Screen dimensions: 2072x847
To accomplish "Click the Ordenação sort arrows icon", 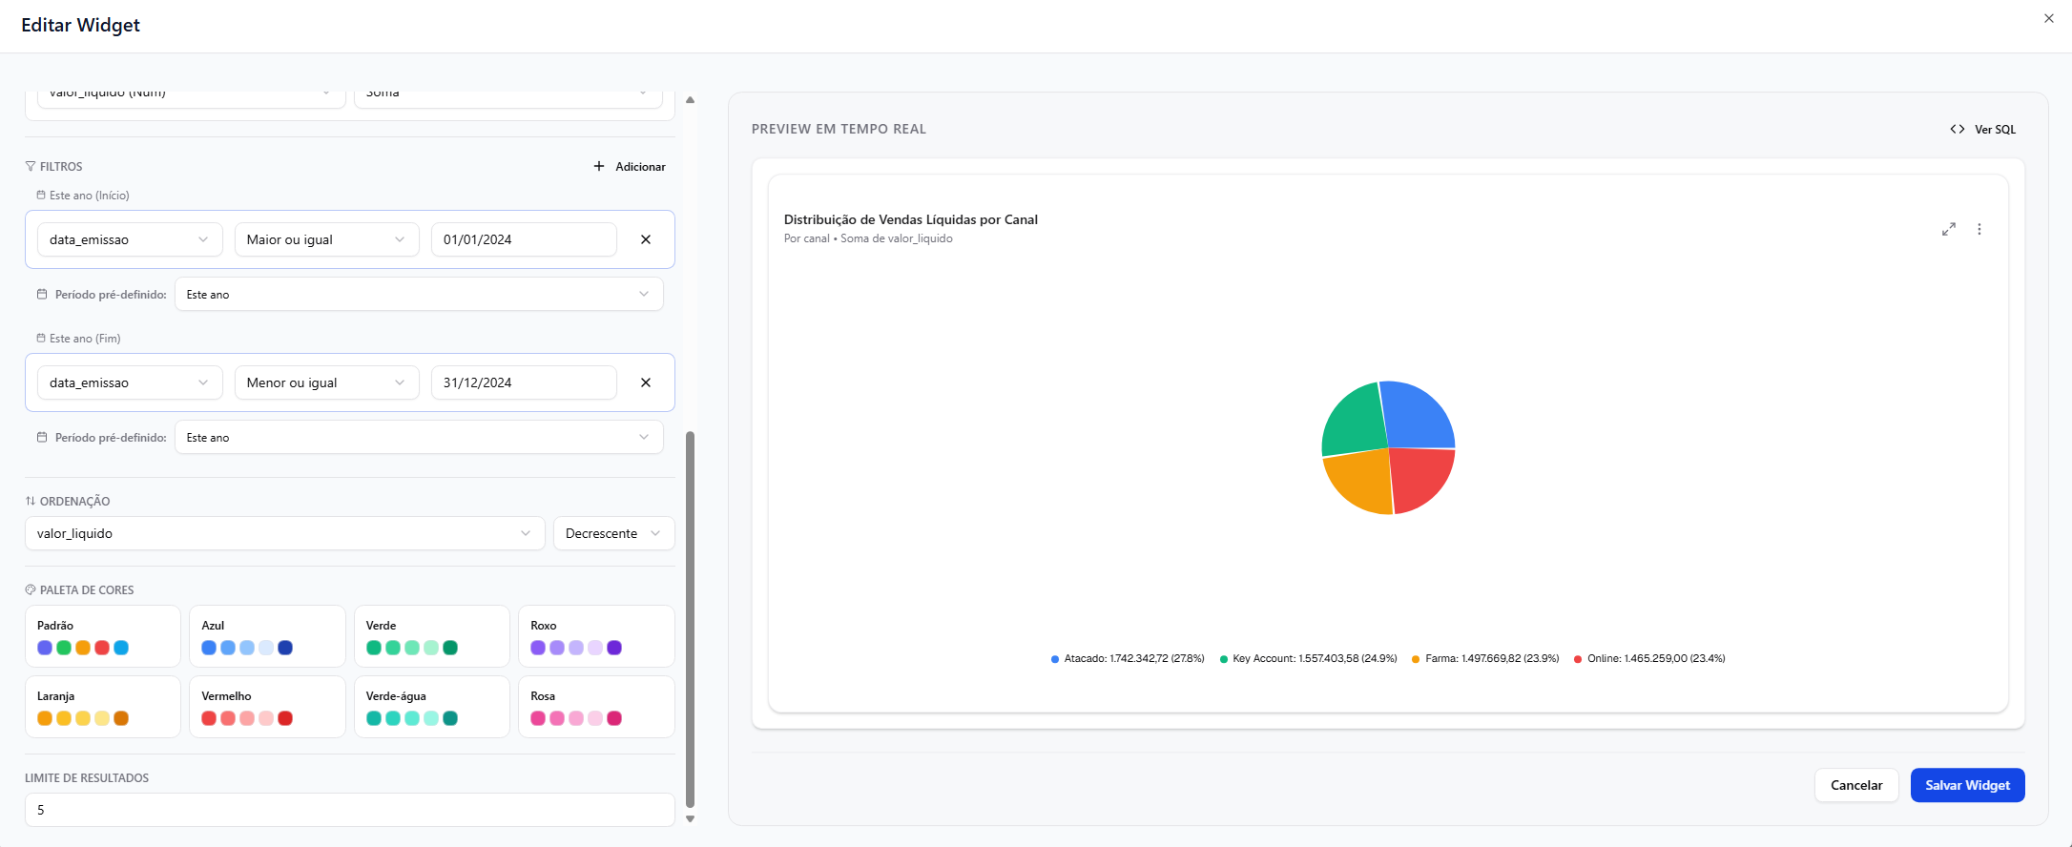I will (x=31, y=501).
